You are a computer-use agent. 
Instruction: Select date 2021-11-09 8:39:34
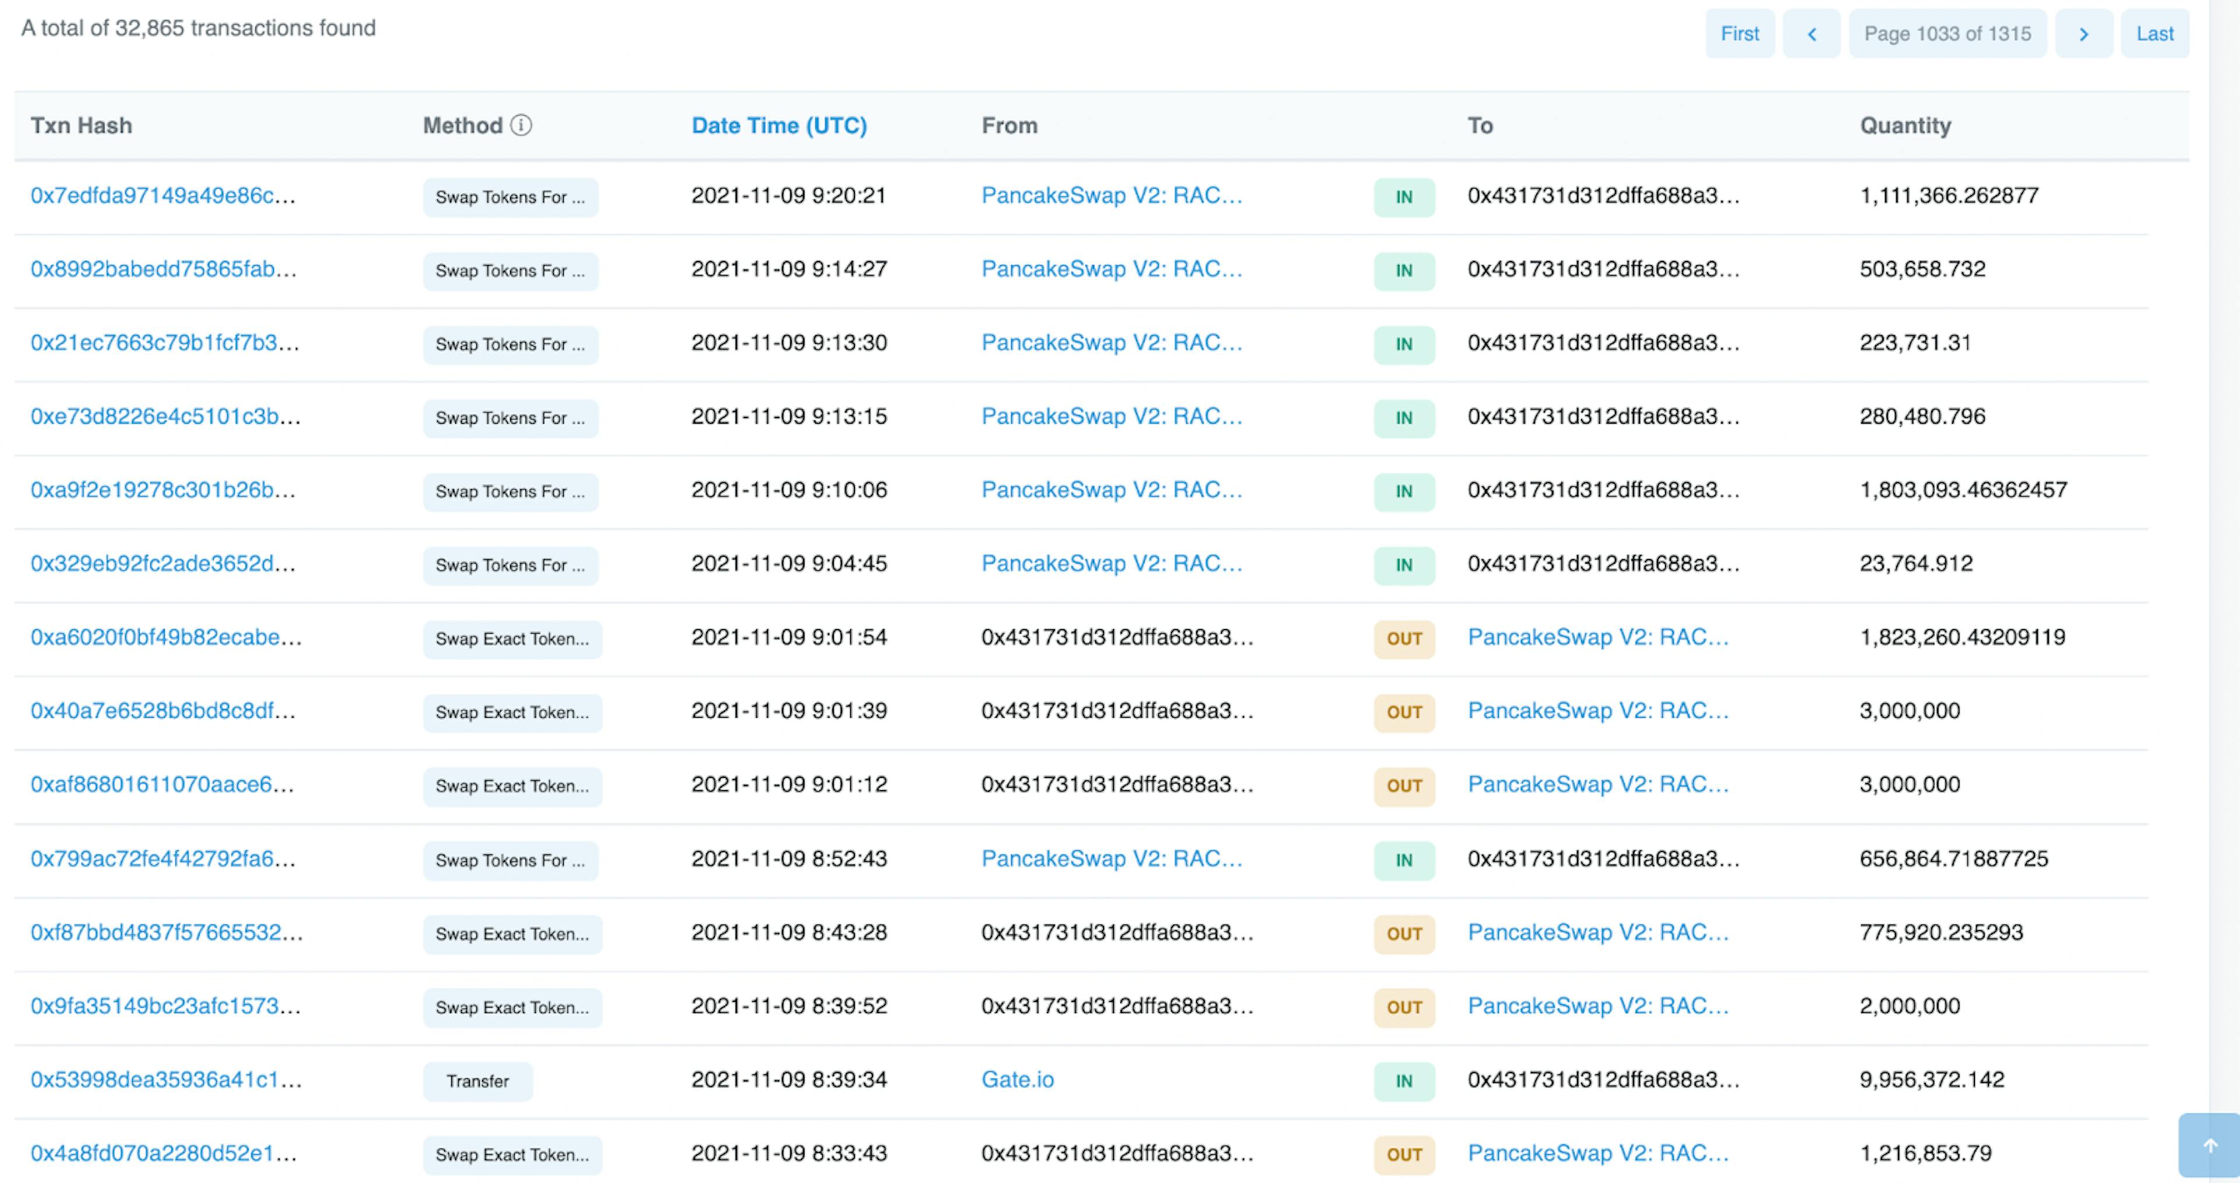(789, 1080)
